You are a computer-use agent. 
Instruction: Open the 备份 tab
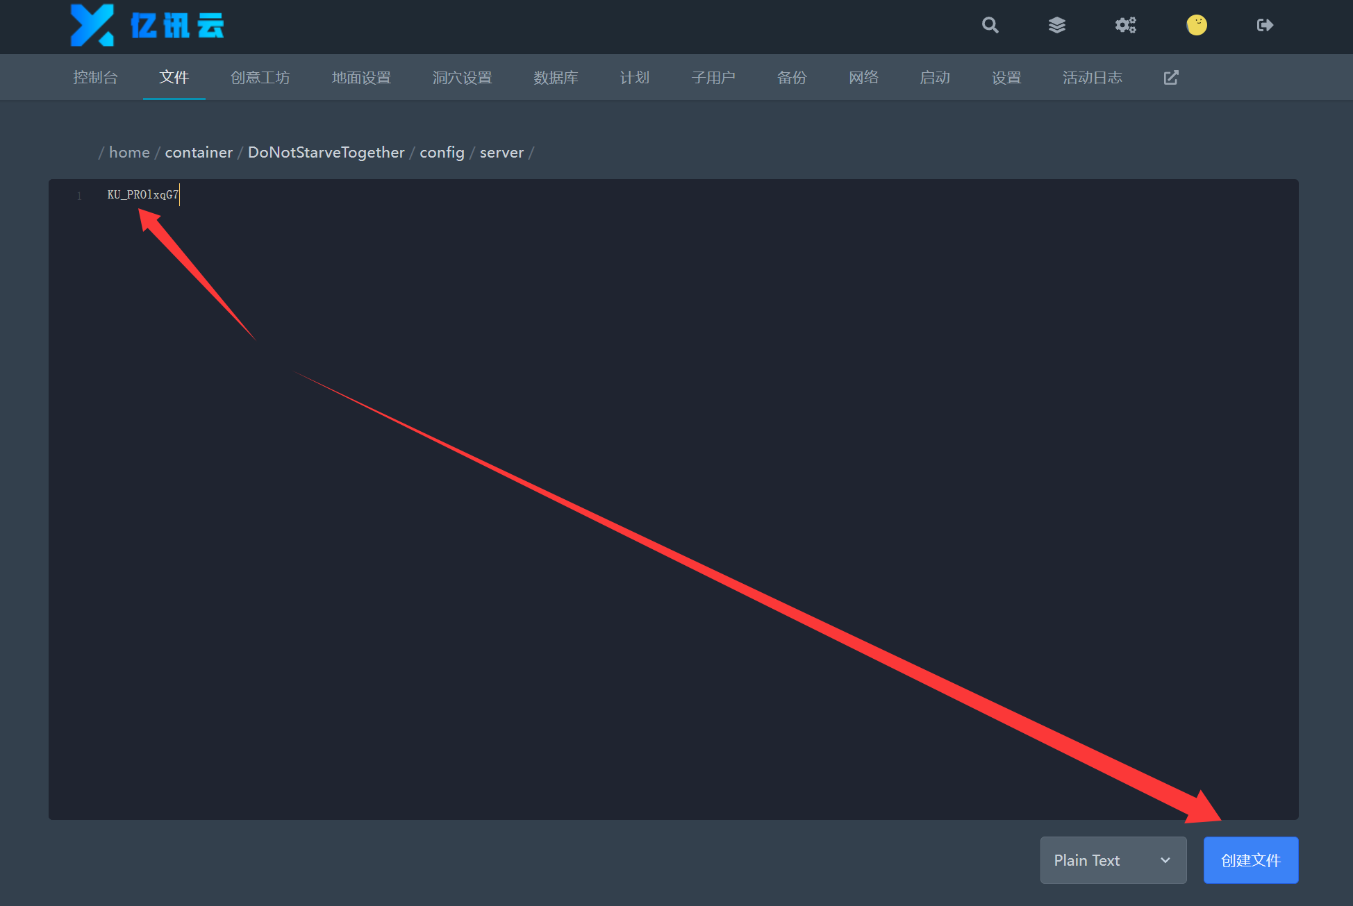(x=792, y=78)
